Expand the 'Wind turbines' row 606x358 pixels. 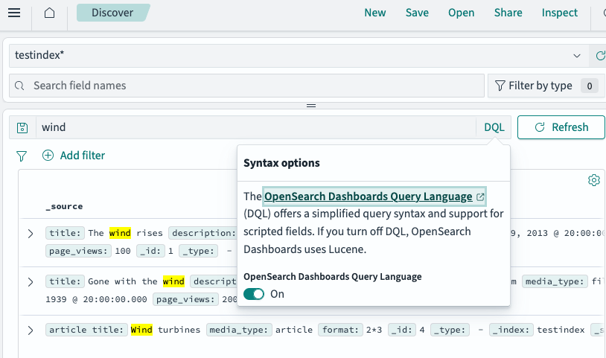point(31,330)
